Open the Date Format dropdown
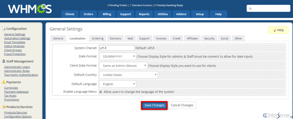This screenshot has height=119, width=293. coord(118,56)
